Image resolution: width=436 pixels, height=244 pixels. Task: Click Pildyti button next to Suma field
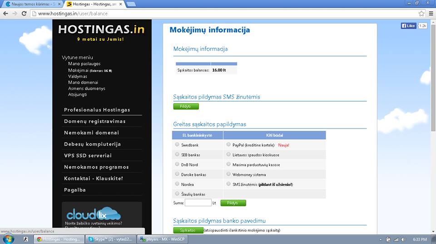pyautogui.click(x=233, y=203)
